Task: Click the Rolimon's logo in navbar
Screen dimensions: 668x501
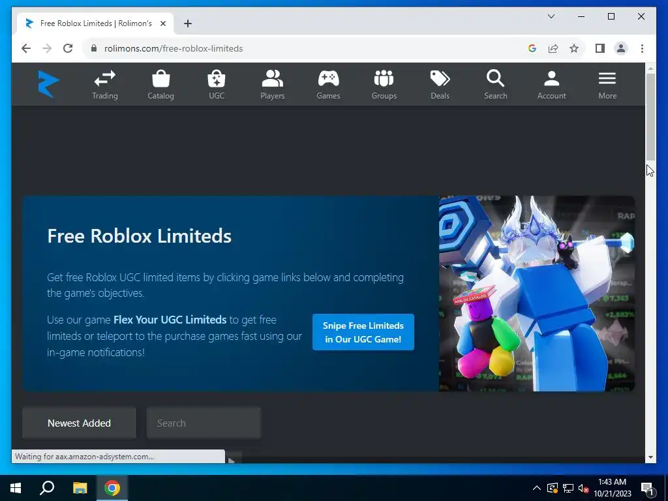Action: [x=48, y=84]
